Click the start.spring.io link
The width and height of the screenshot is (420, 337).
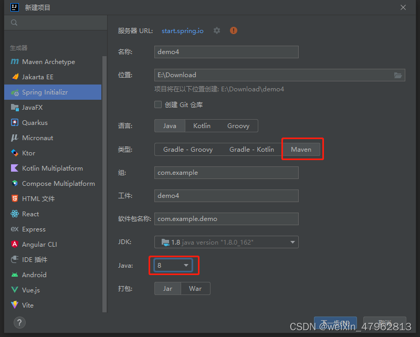point(182,30)
